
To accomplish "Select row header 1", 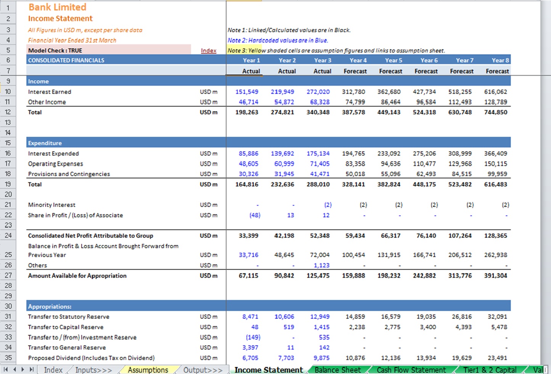I will tap(8, 7).
